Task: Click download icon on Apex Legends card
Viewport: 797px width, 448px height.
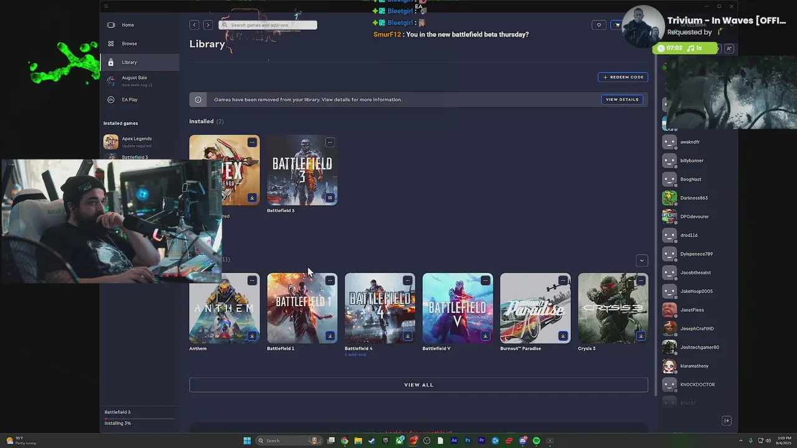Action: pyautogui.click(x=252, y=198)
